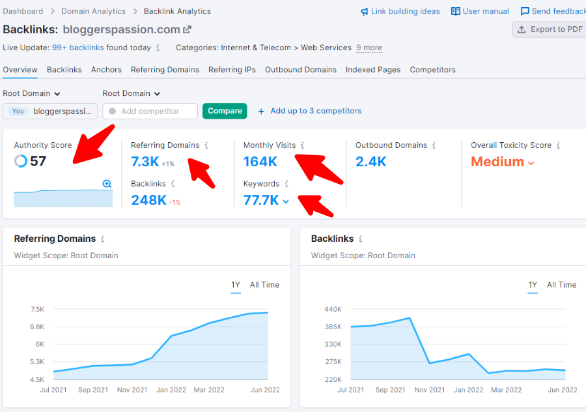Click info icon beside Monthly Visits
The height and width of the screenshot is (412, 586).
[302, 145]
